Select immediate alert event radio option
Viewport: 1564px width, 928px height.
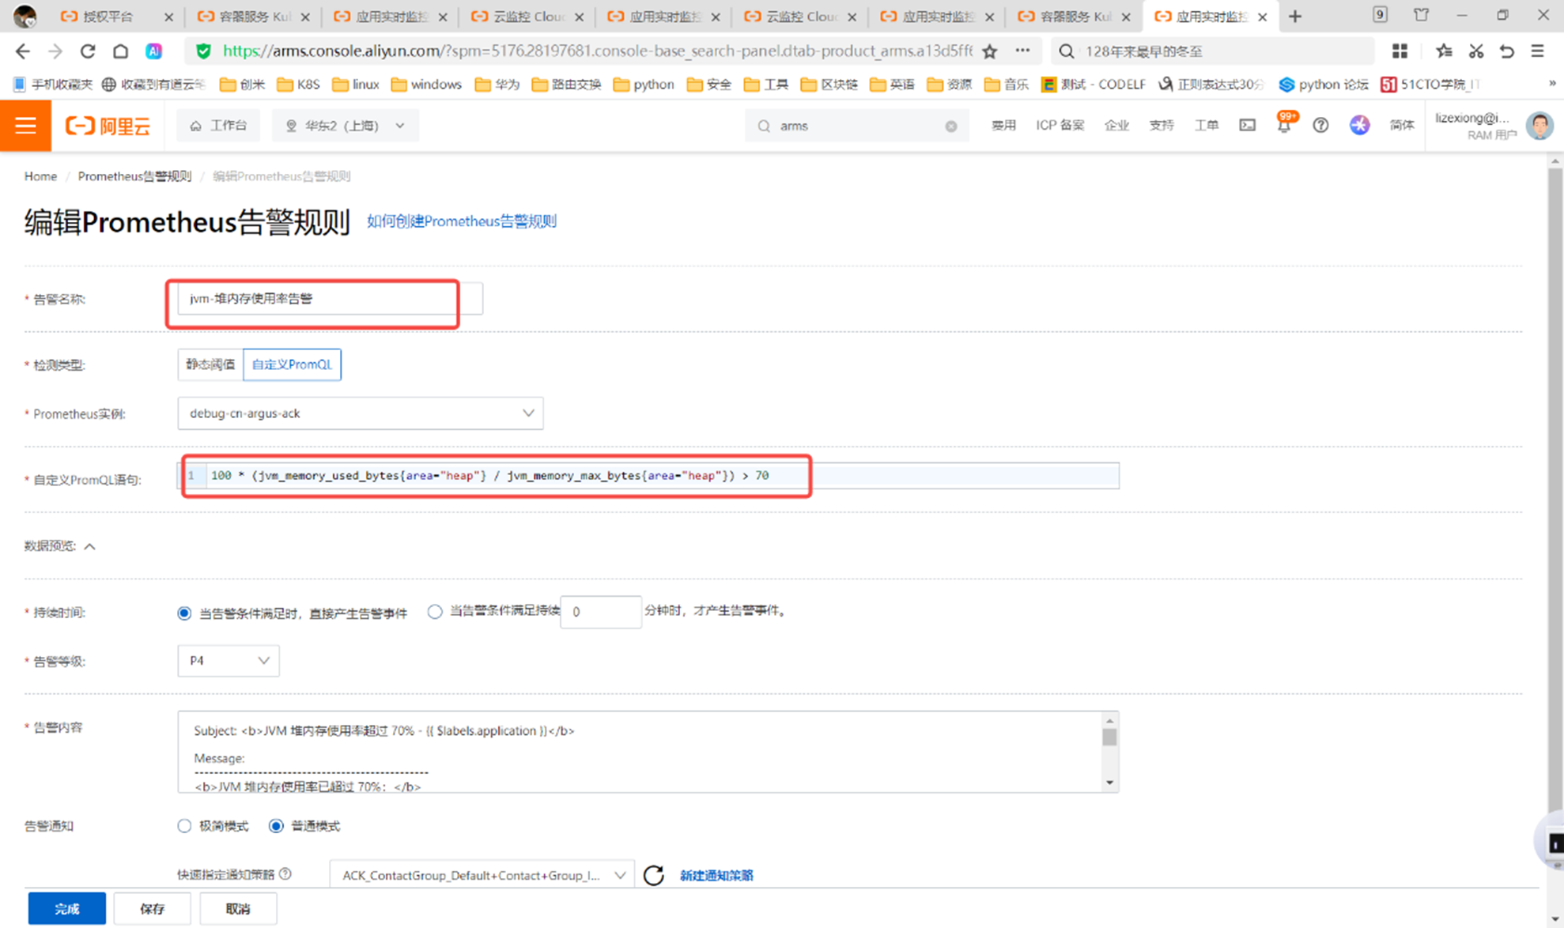(184, 613)
